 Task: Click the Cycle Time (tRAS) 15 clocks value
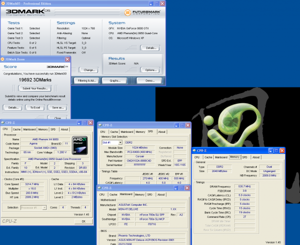245,208
